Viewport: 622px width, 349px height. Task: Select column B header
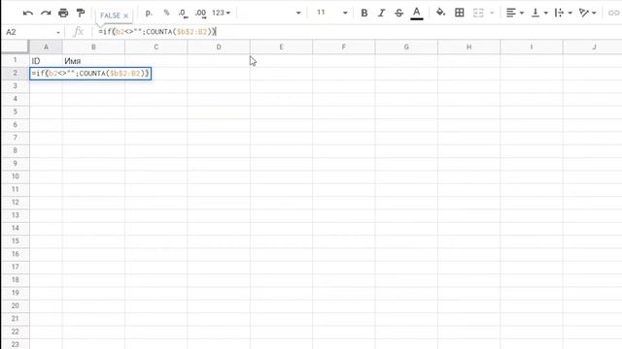[x=93, y=48]
